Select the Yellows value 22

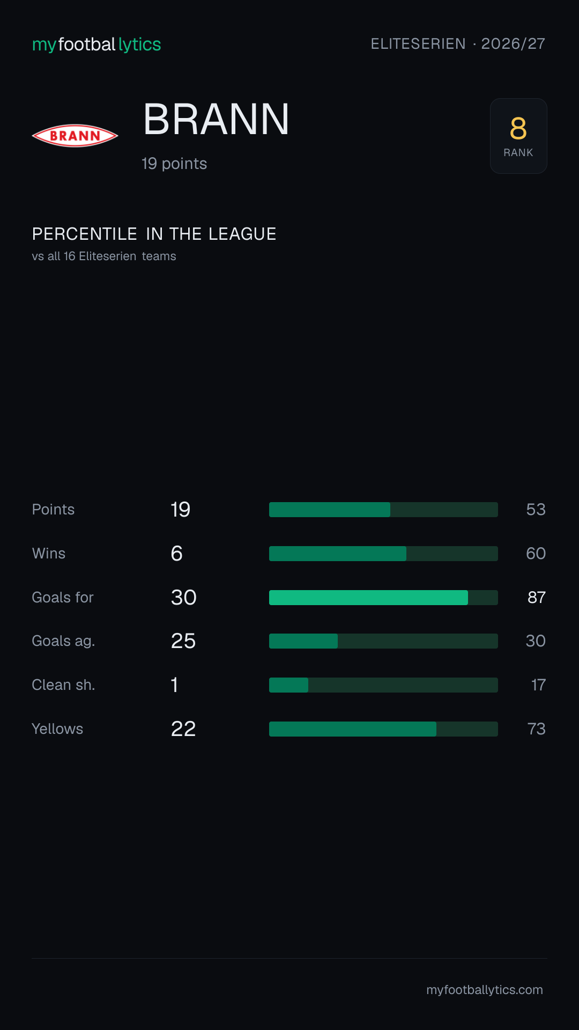coord(183,729)
